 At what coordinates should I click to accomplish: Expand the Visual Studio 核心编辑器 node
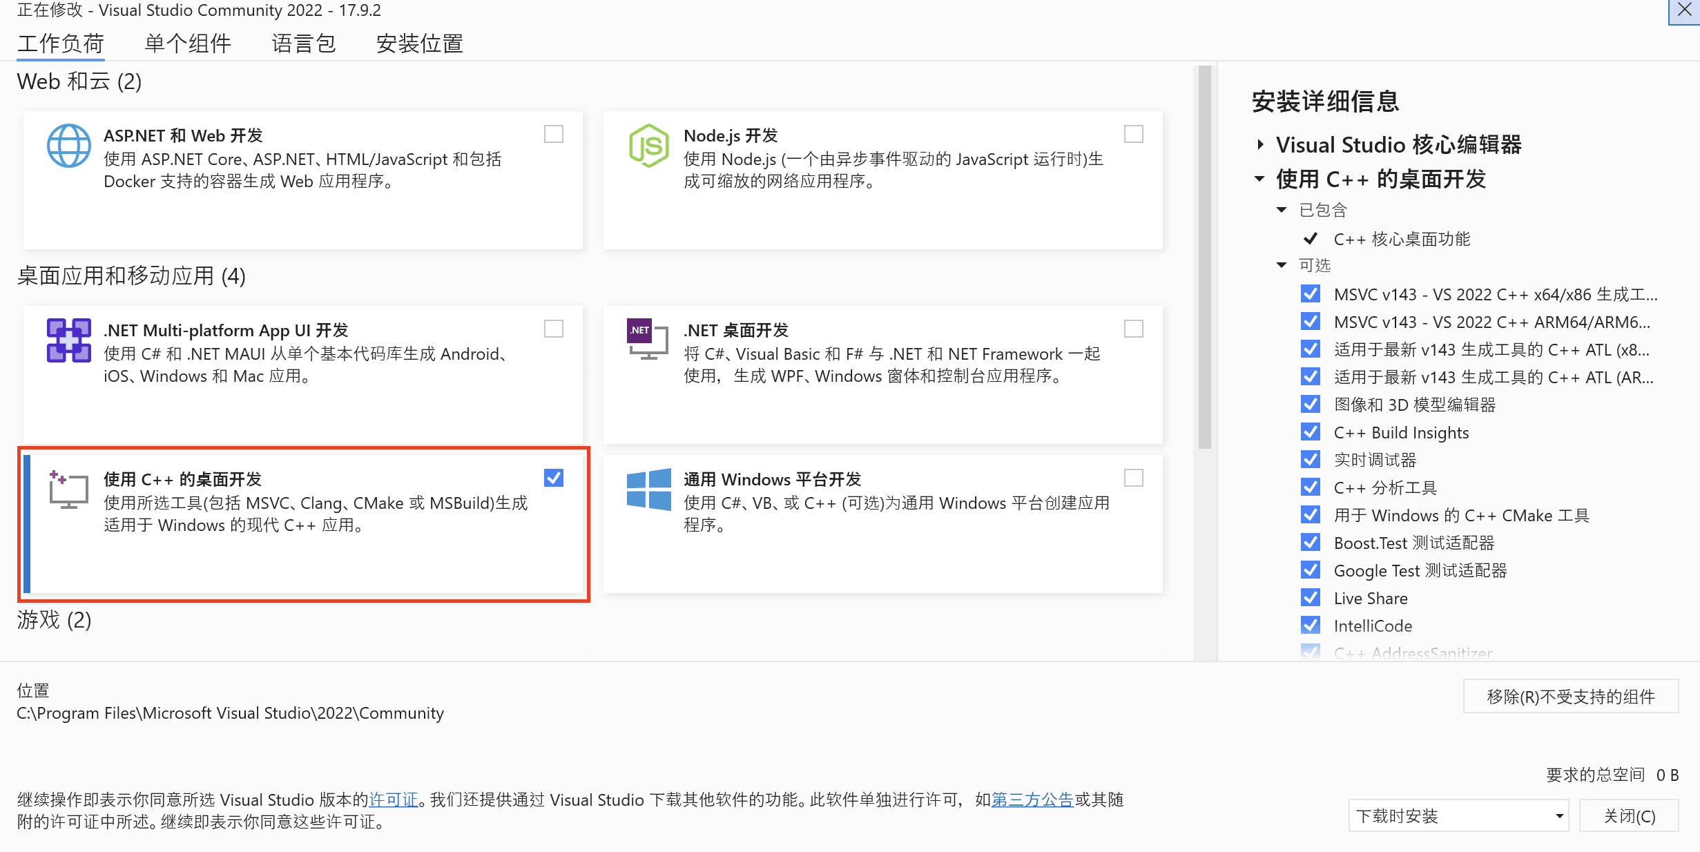click(1260, 144)
